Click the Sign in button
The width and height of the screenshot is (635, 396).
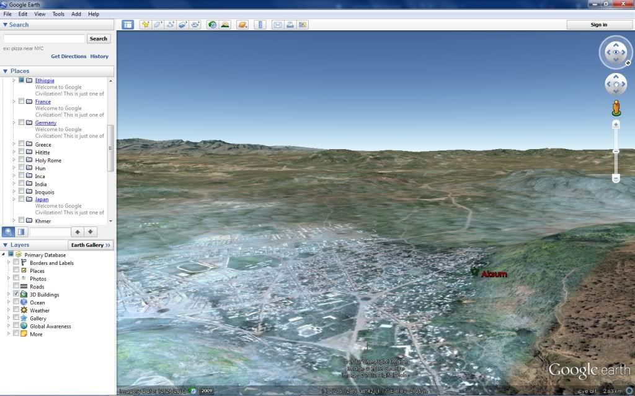598,25
